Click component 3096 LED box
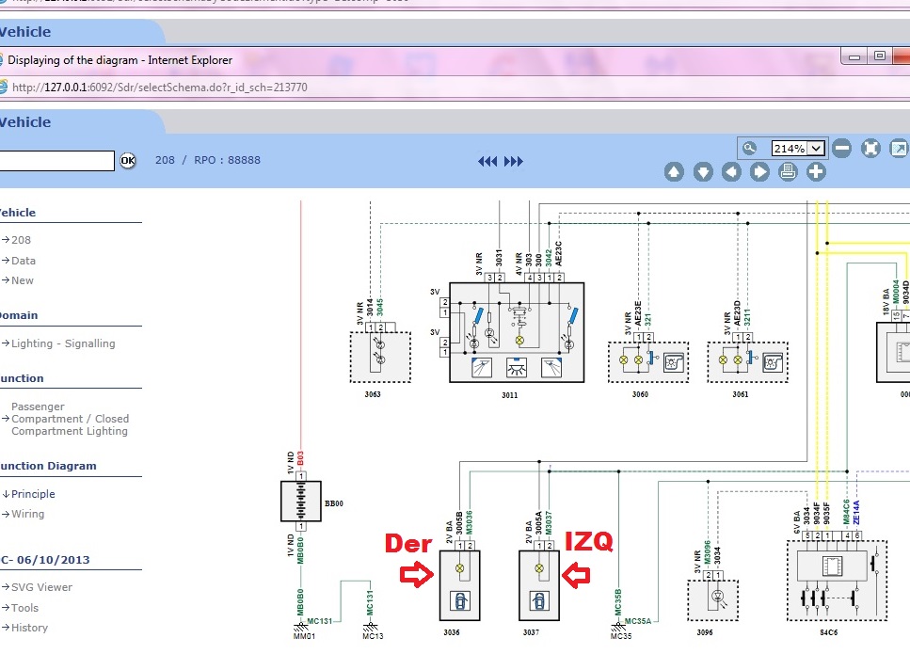The image size is (910, 654). pos(712,600)
